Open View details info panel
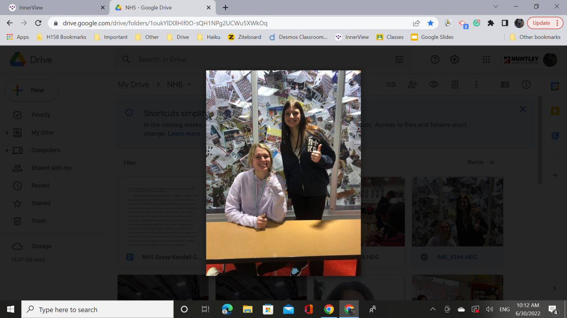567x318 pixels. [x=526, y=84]
